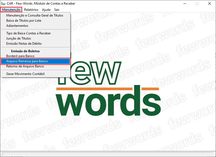Viewport: 216px width, 157px height.
Task: Open the Ajuda menu
Action: (46, 10)
